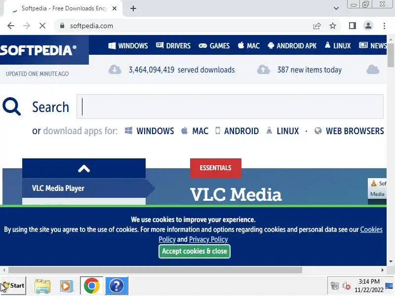Click the magnifying glass search icon
395x296 pixels.
(11, 107)
